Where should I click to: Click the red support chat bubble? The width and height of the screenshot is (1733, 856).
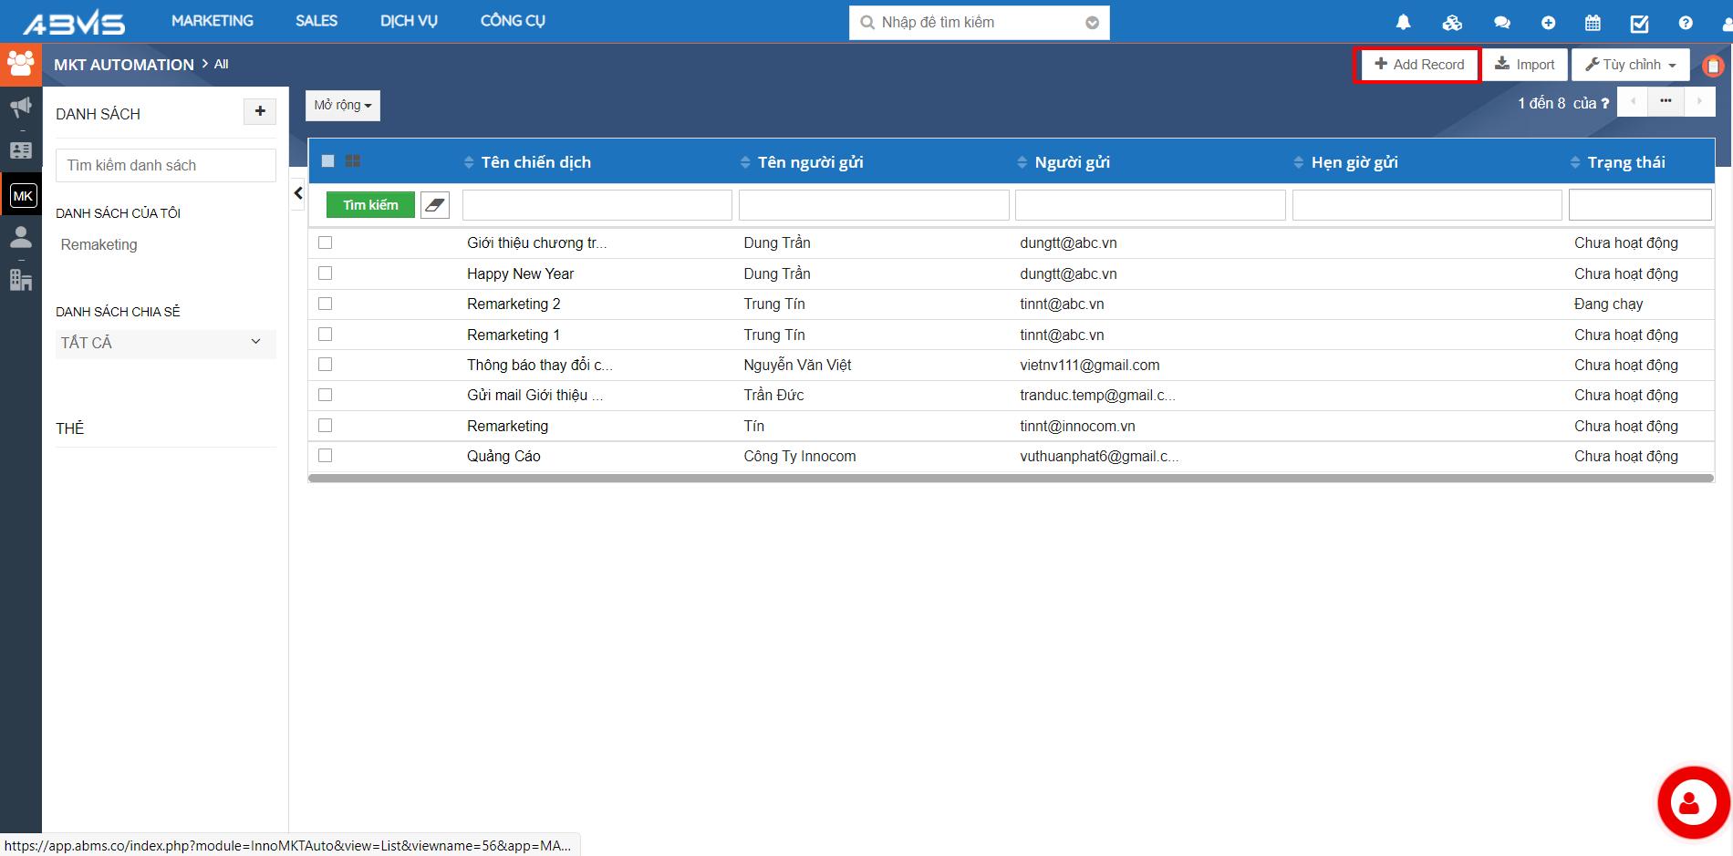pos(1693,802)
